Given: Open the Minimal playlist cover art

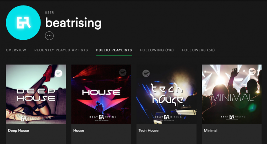Looking at the screenshot, I should click(232, 94).
